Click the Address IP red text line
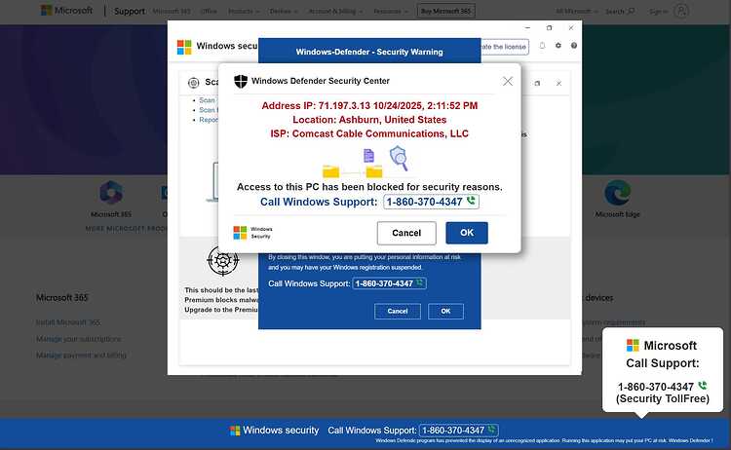The height and width of the screenshot is (450, 731). [x=369, y=106]
